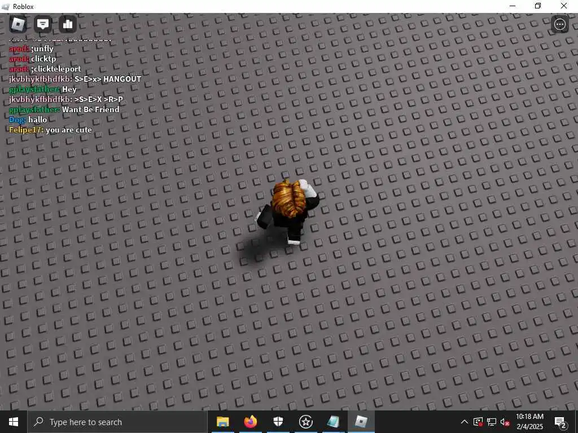The width and height of the screenshot is (578, 433).
Task: Launch Firefox from the taskbar
Action: [x=250, y=422]
